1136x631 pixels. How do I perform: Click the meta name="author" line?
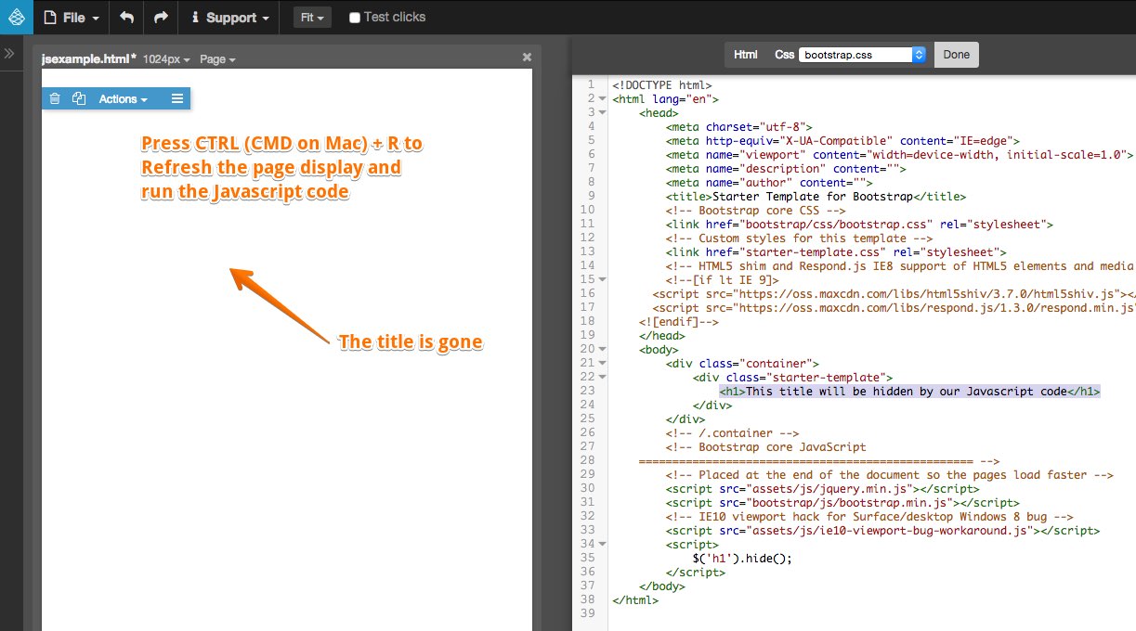(x=769, y=183)
